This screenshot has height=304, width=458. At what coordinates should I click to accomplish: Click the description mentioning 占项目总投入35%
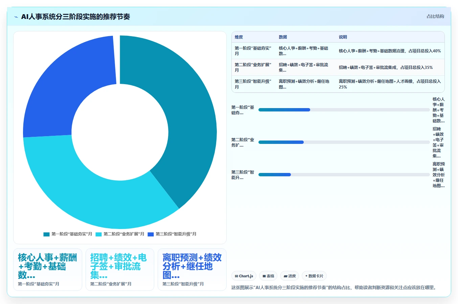click(x=386, y=68)
